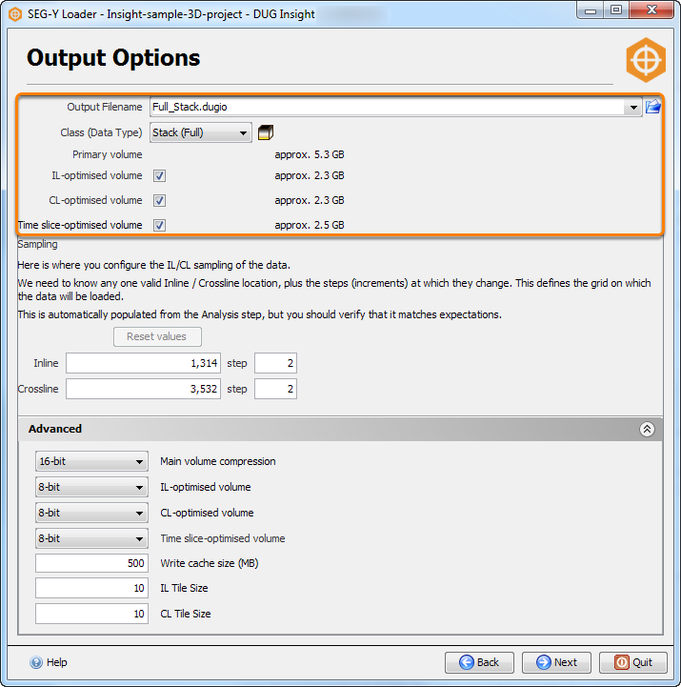Maximize the SEG-Y Loader window
This screenshot has width=681, height=687.
click(x=615, y=10)
